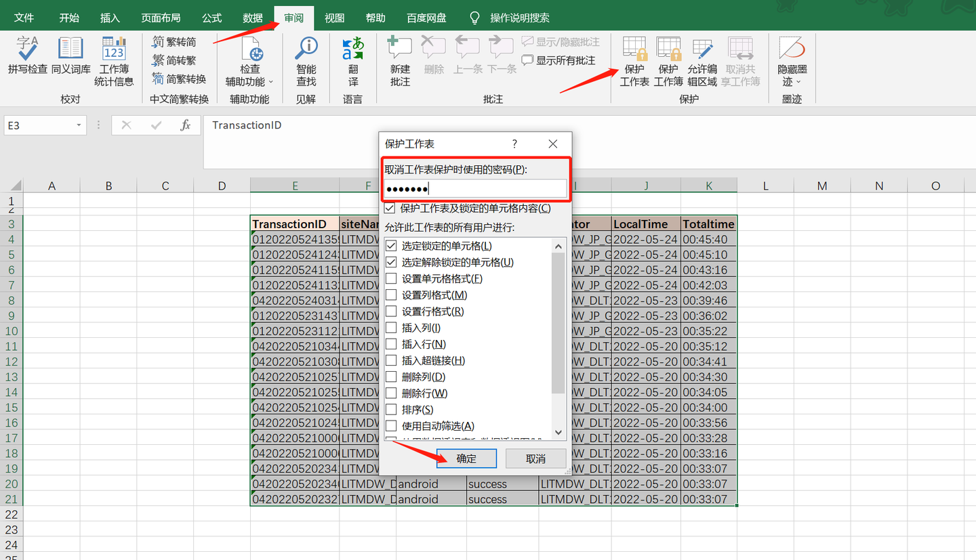Uncheck 选定锁定的单元格 in the dialog
The width and height of the screenshot is (976, 560).
click(x=391, y=245)
